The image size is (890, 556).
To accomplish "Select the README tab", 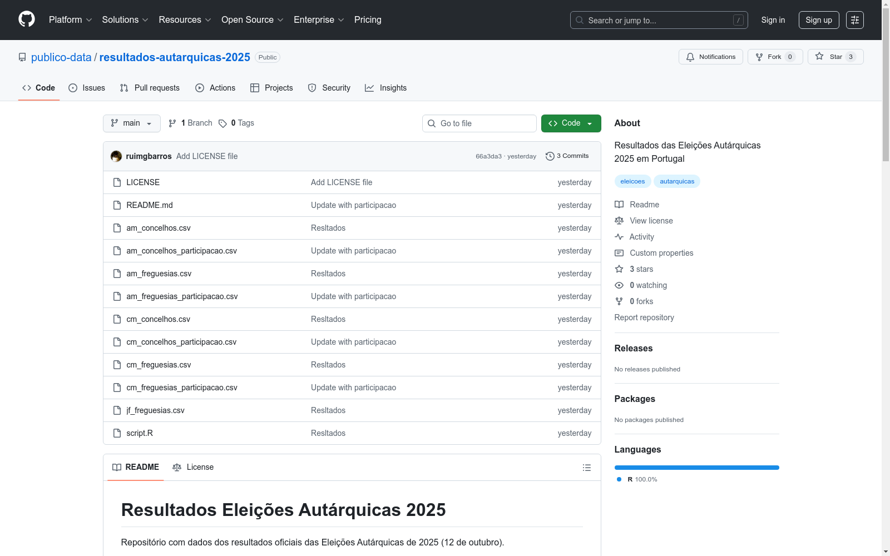I will (x=136, y=467).
